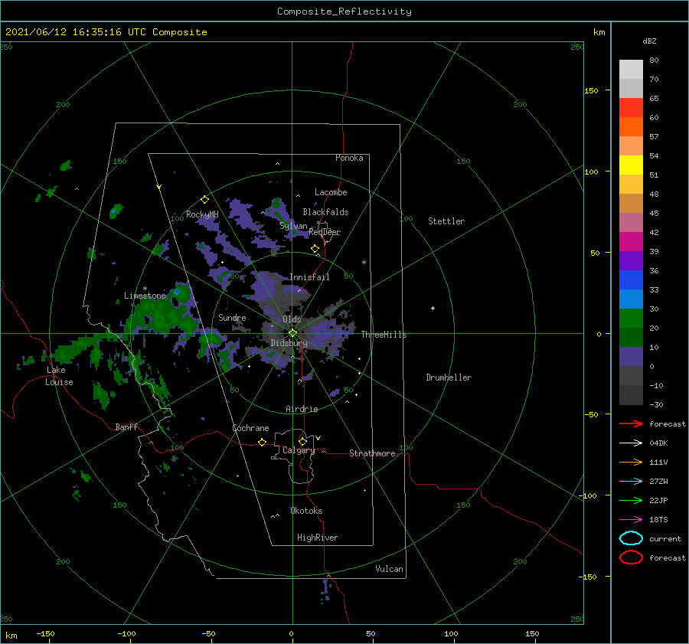The image size is (689, 644).
Task: Click the cyan 27ZW arrow legend icon
Action: (x=631, y=482)
